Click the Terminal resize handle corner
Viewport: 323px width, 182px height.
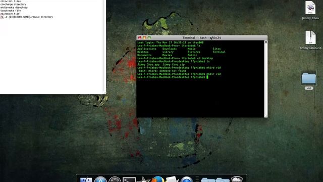(266, 116)
